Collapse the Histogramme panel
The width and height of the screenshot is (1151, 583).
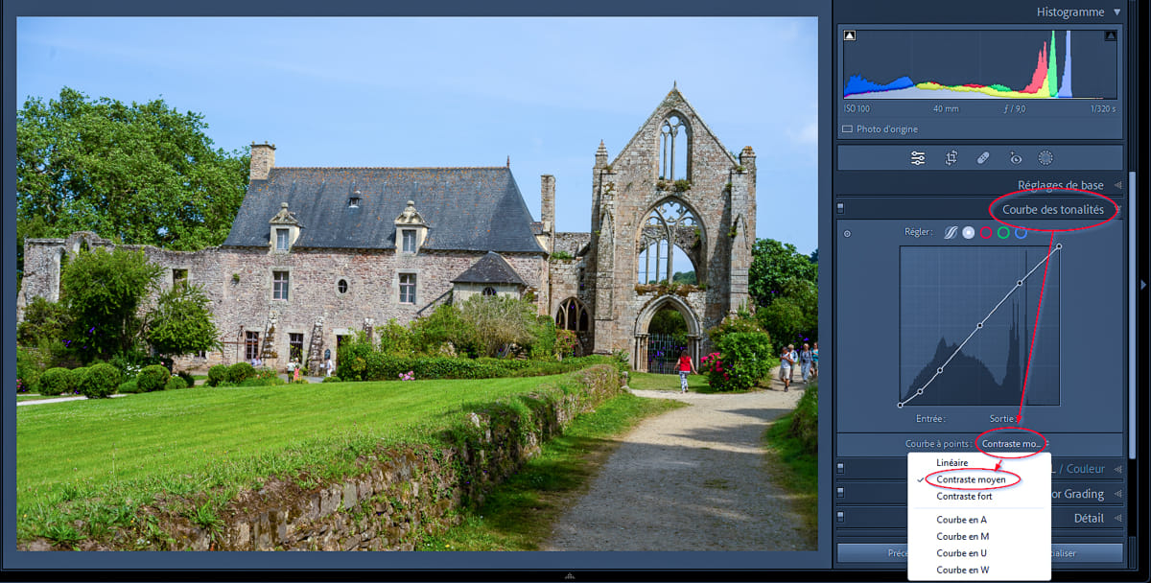point(1116,12)
